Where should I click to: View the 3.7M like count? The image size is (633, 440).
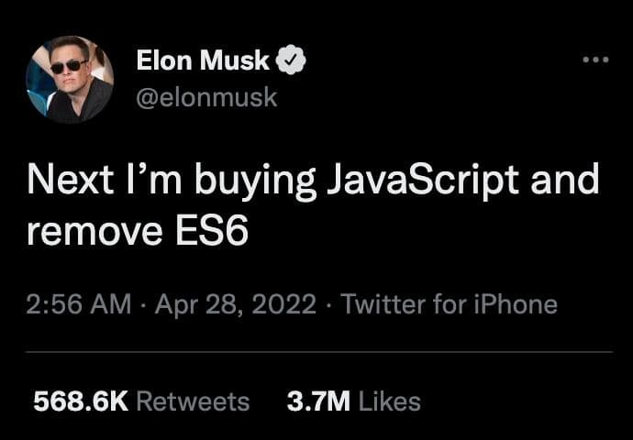(318, 401)
